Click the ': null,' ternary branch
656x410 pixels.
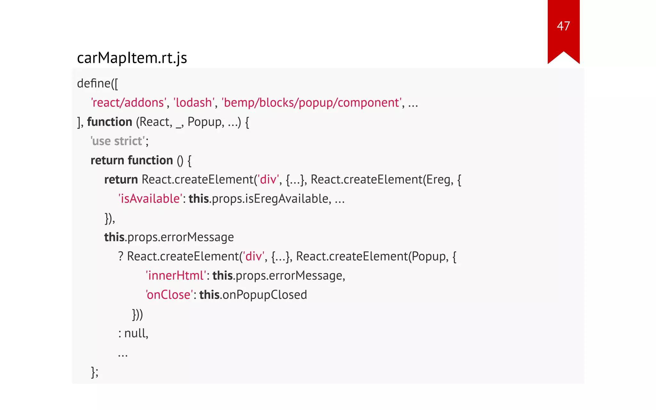[x=133, y=333]
